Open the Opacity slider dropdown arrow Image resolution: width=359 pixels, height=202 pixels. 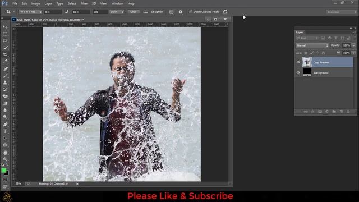(x=354, y=45)
